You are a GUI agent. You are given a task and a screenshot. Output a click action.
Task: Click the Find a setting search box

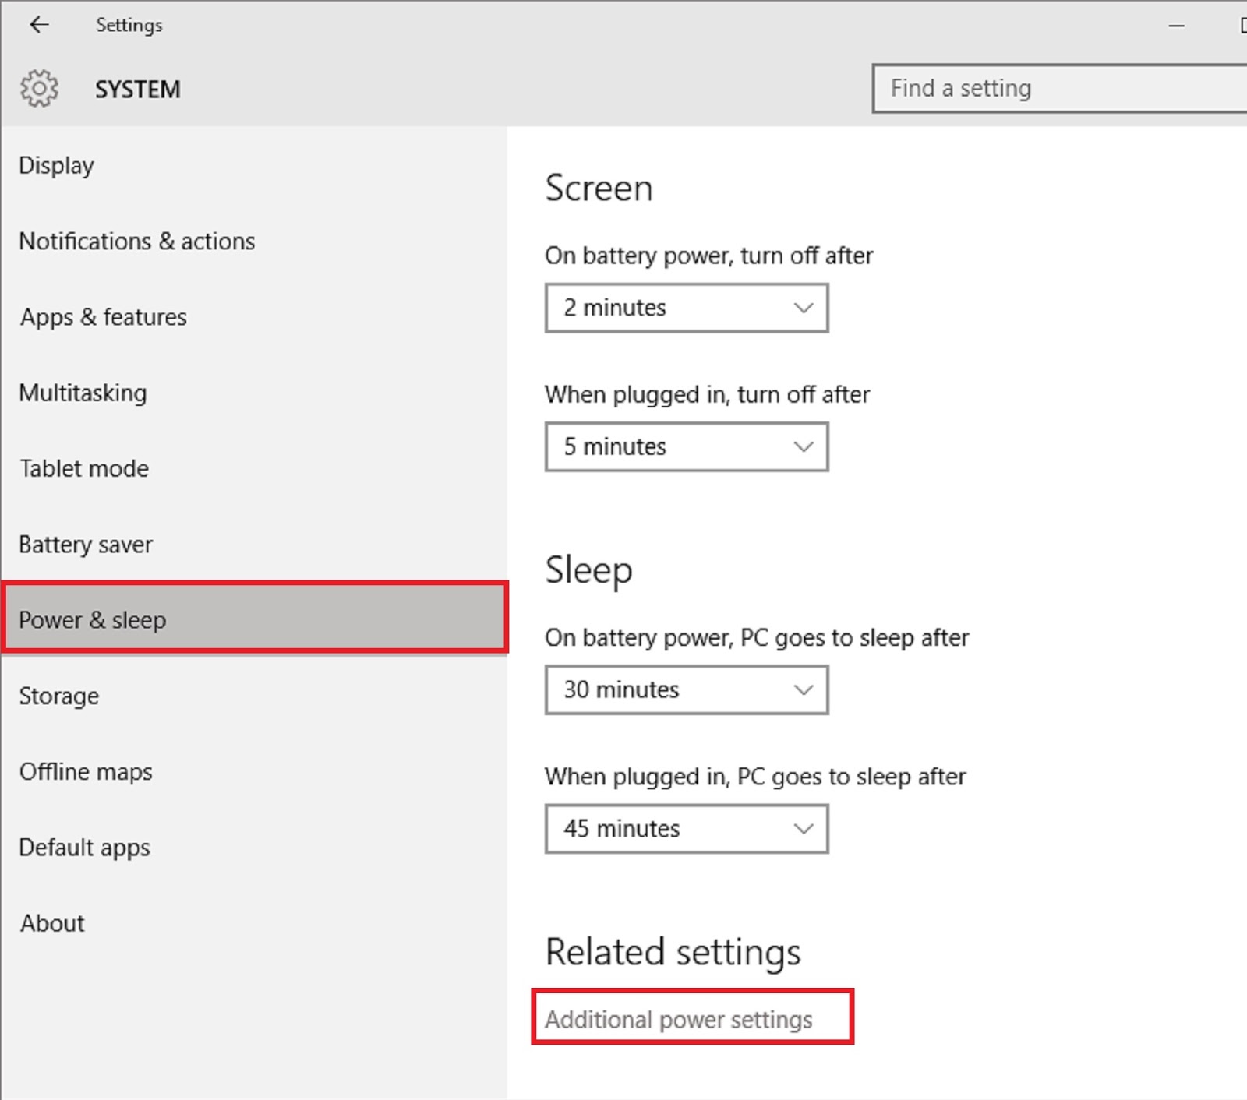[x=1060, y=88]
